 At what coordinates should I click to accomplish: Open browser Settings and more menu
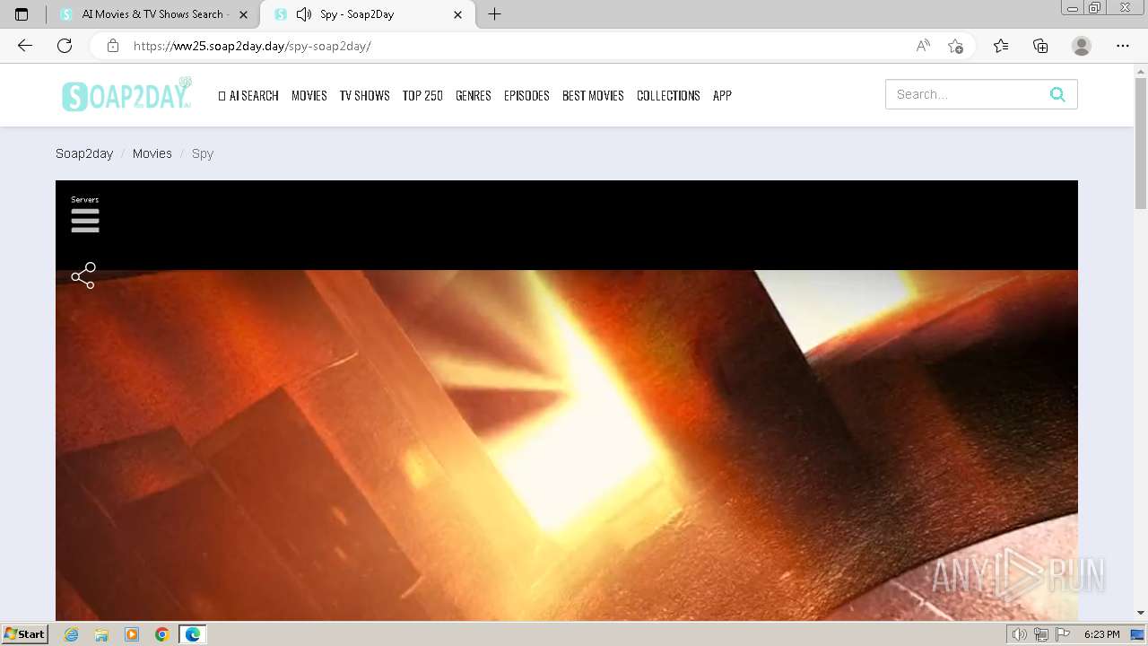[1123, 46]
